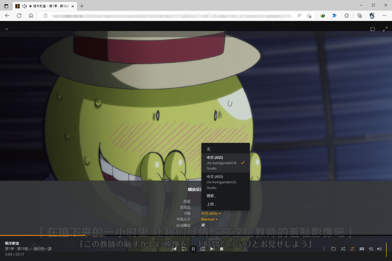Image resolution: width=392 pixels, height=261 pixels.
Task: Uncheck the 自动播放 autoplay checkbox
Action: pyautogui.click(x=203, y=225)
